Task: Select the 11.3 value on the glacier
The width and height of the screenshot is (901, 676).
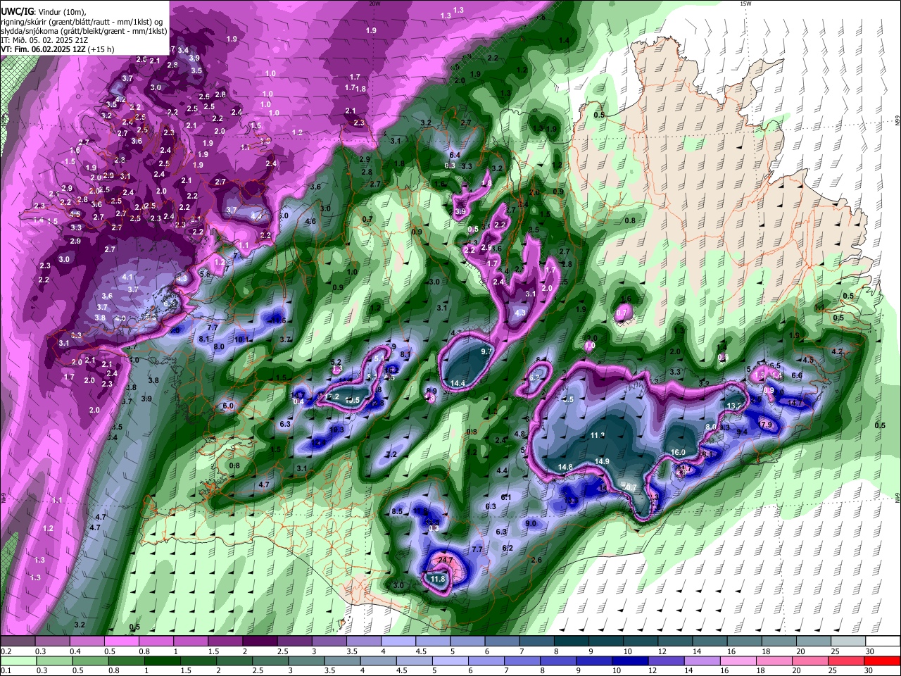Action: [x=598, y=435]
